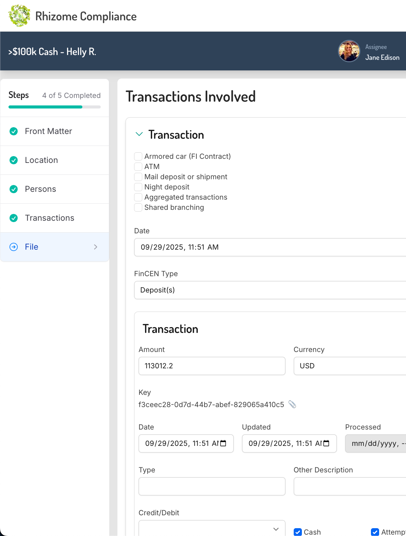406x536 pixels.
Task: Tick the Night deposit checkbox
Action: coord(138,187)
